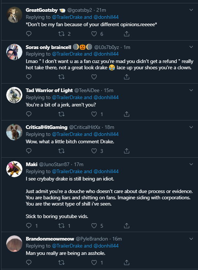The image size is (198, 270).
Task: Like CriticalHitGaming's tweet
Action: coord(94,151)
